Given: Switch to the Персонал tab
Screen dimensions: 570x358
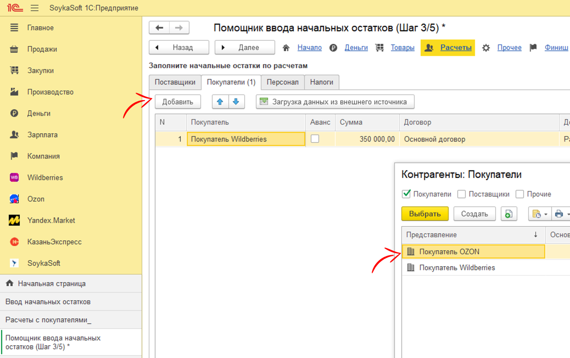Looking at the screenshot, I should [x=283, y=82].
